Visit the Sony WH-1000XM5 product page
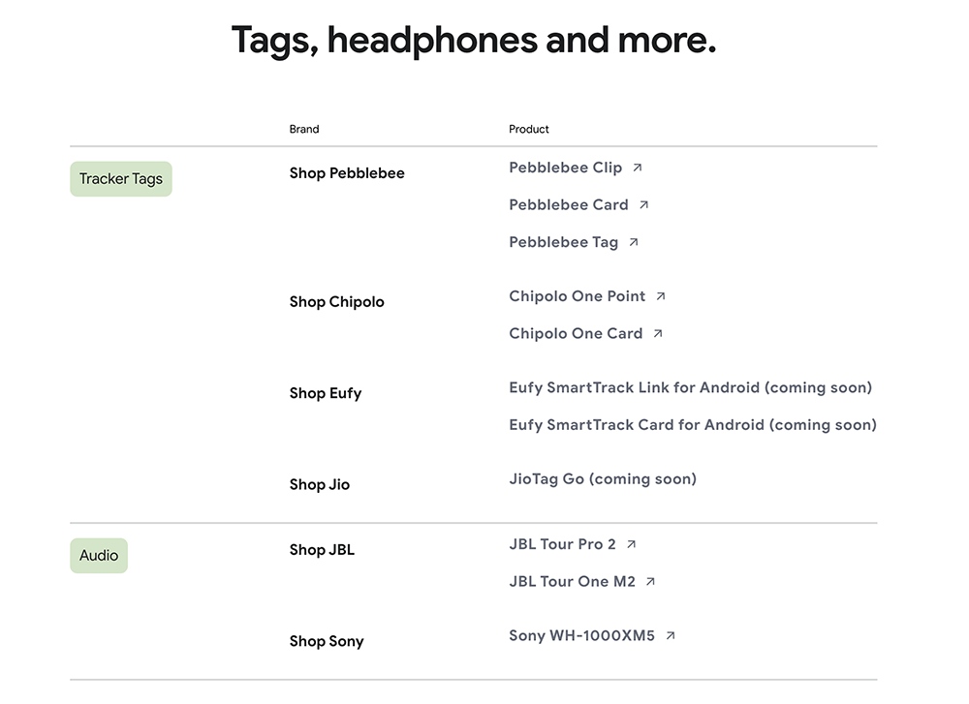Screen dimensions: 969x704 click(581, 635)
